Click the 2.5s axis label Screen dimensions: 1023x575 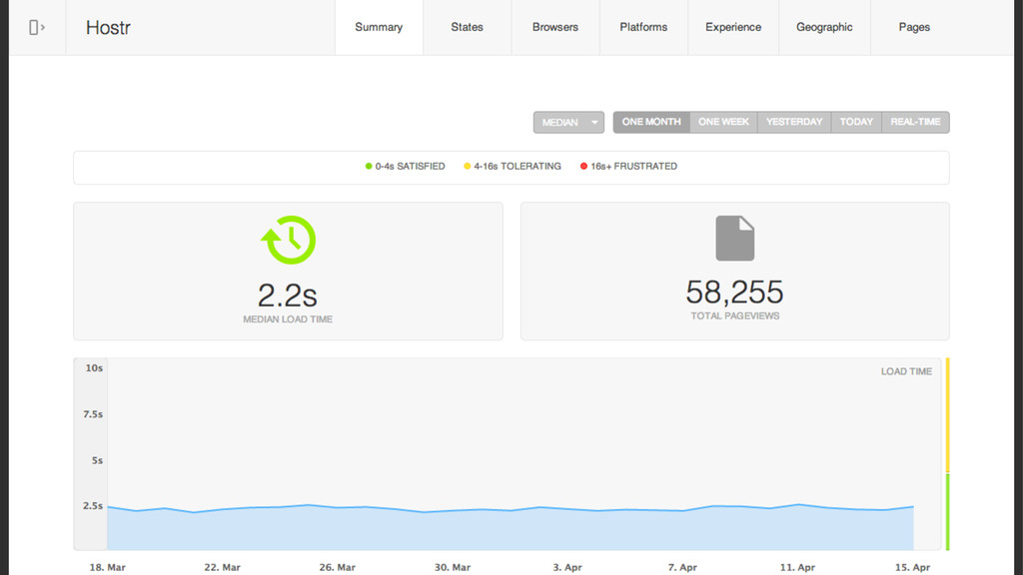tap(93, 506)
